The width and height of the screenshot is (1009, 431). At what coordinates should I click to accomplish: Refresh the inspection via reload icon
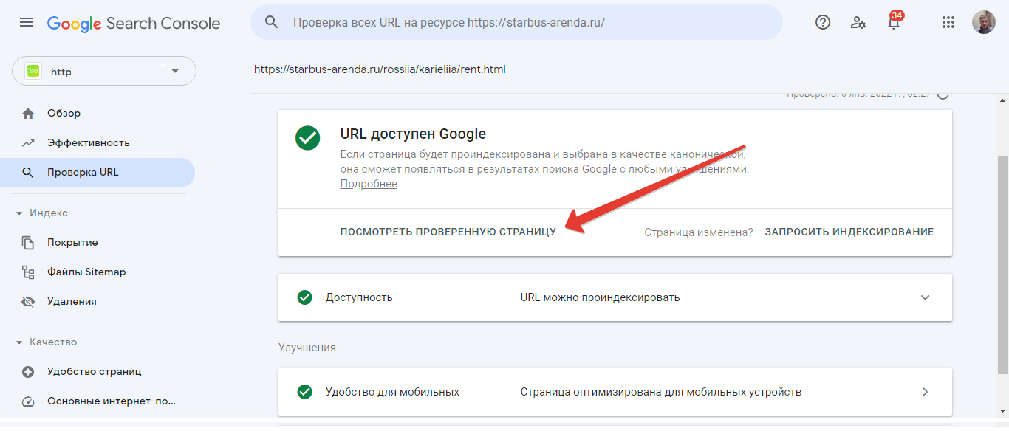pos(943,94)
